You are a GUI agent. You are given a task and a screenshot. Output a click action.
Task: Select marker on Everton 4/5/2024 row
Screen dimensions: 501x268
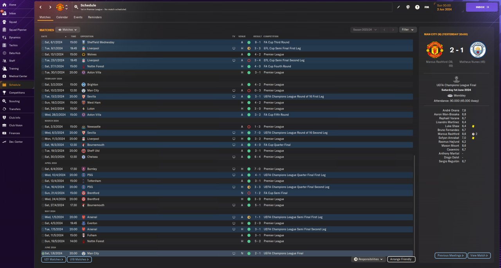[43, 223]
